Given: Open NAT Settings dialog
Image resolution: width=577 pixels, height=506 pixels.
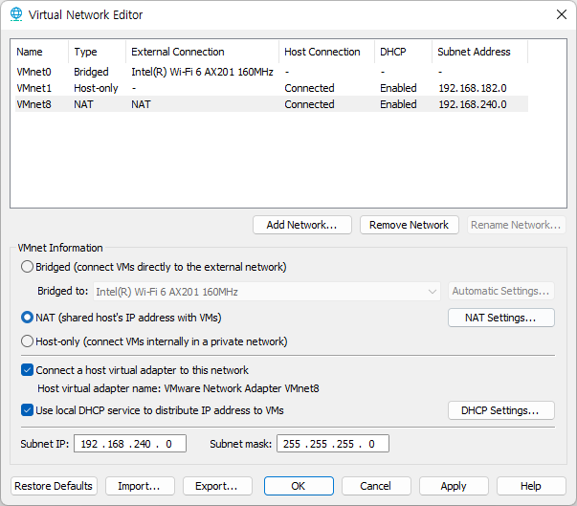Looking at the screenshot, I should 500,318.
